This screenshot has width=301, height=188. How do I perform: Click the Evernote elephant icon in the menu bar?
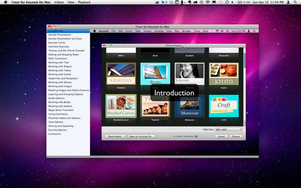tap(190, 2)
